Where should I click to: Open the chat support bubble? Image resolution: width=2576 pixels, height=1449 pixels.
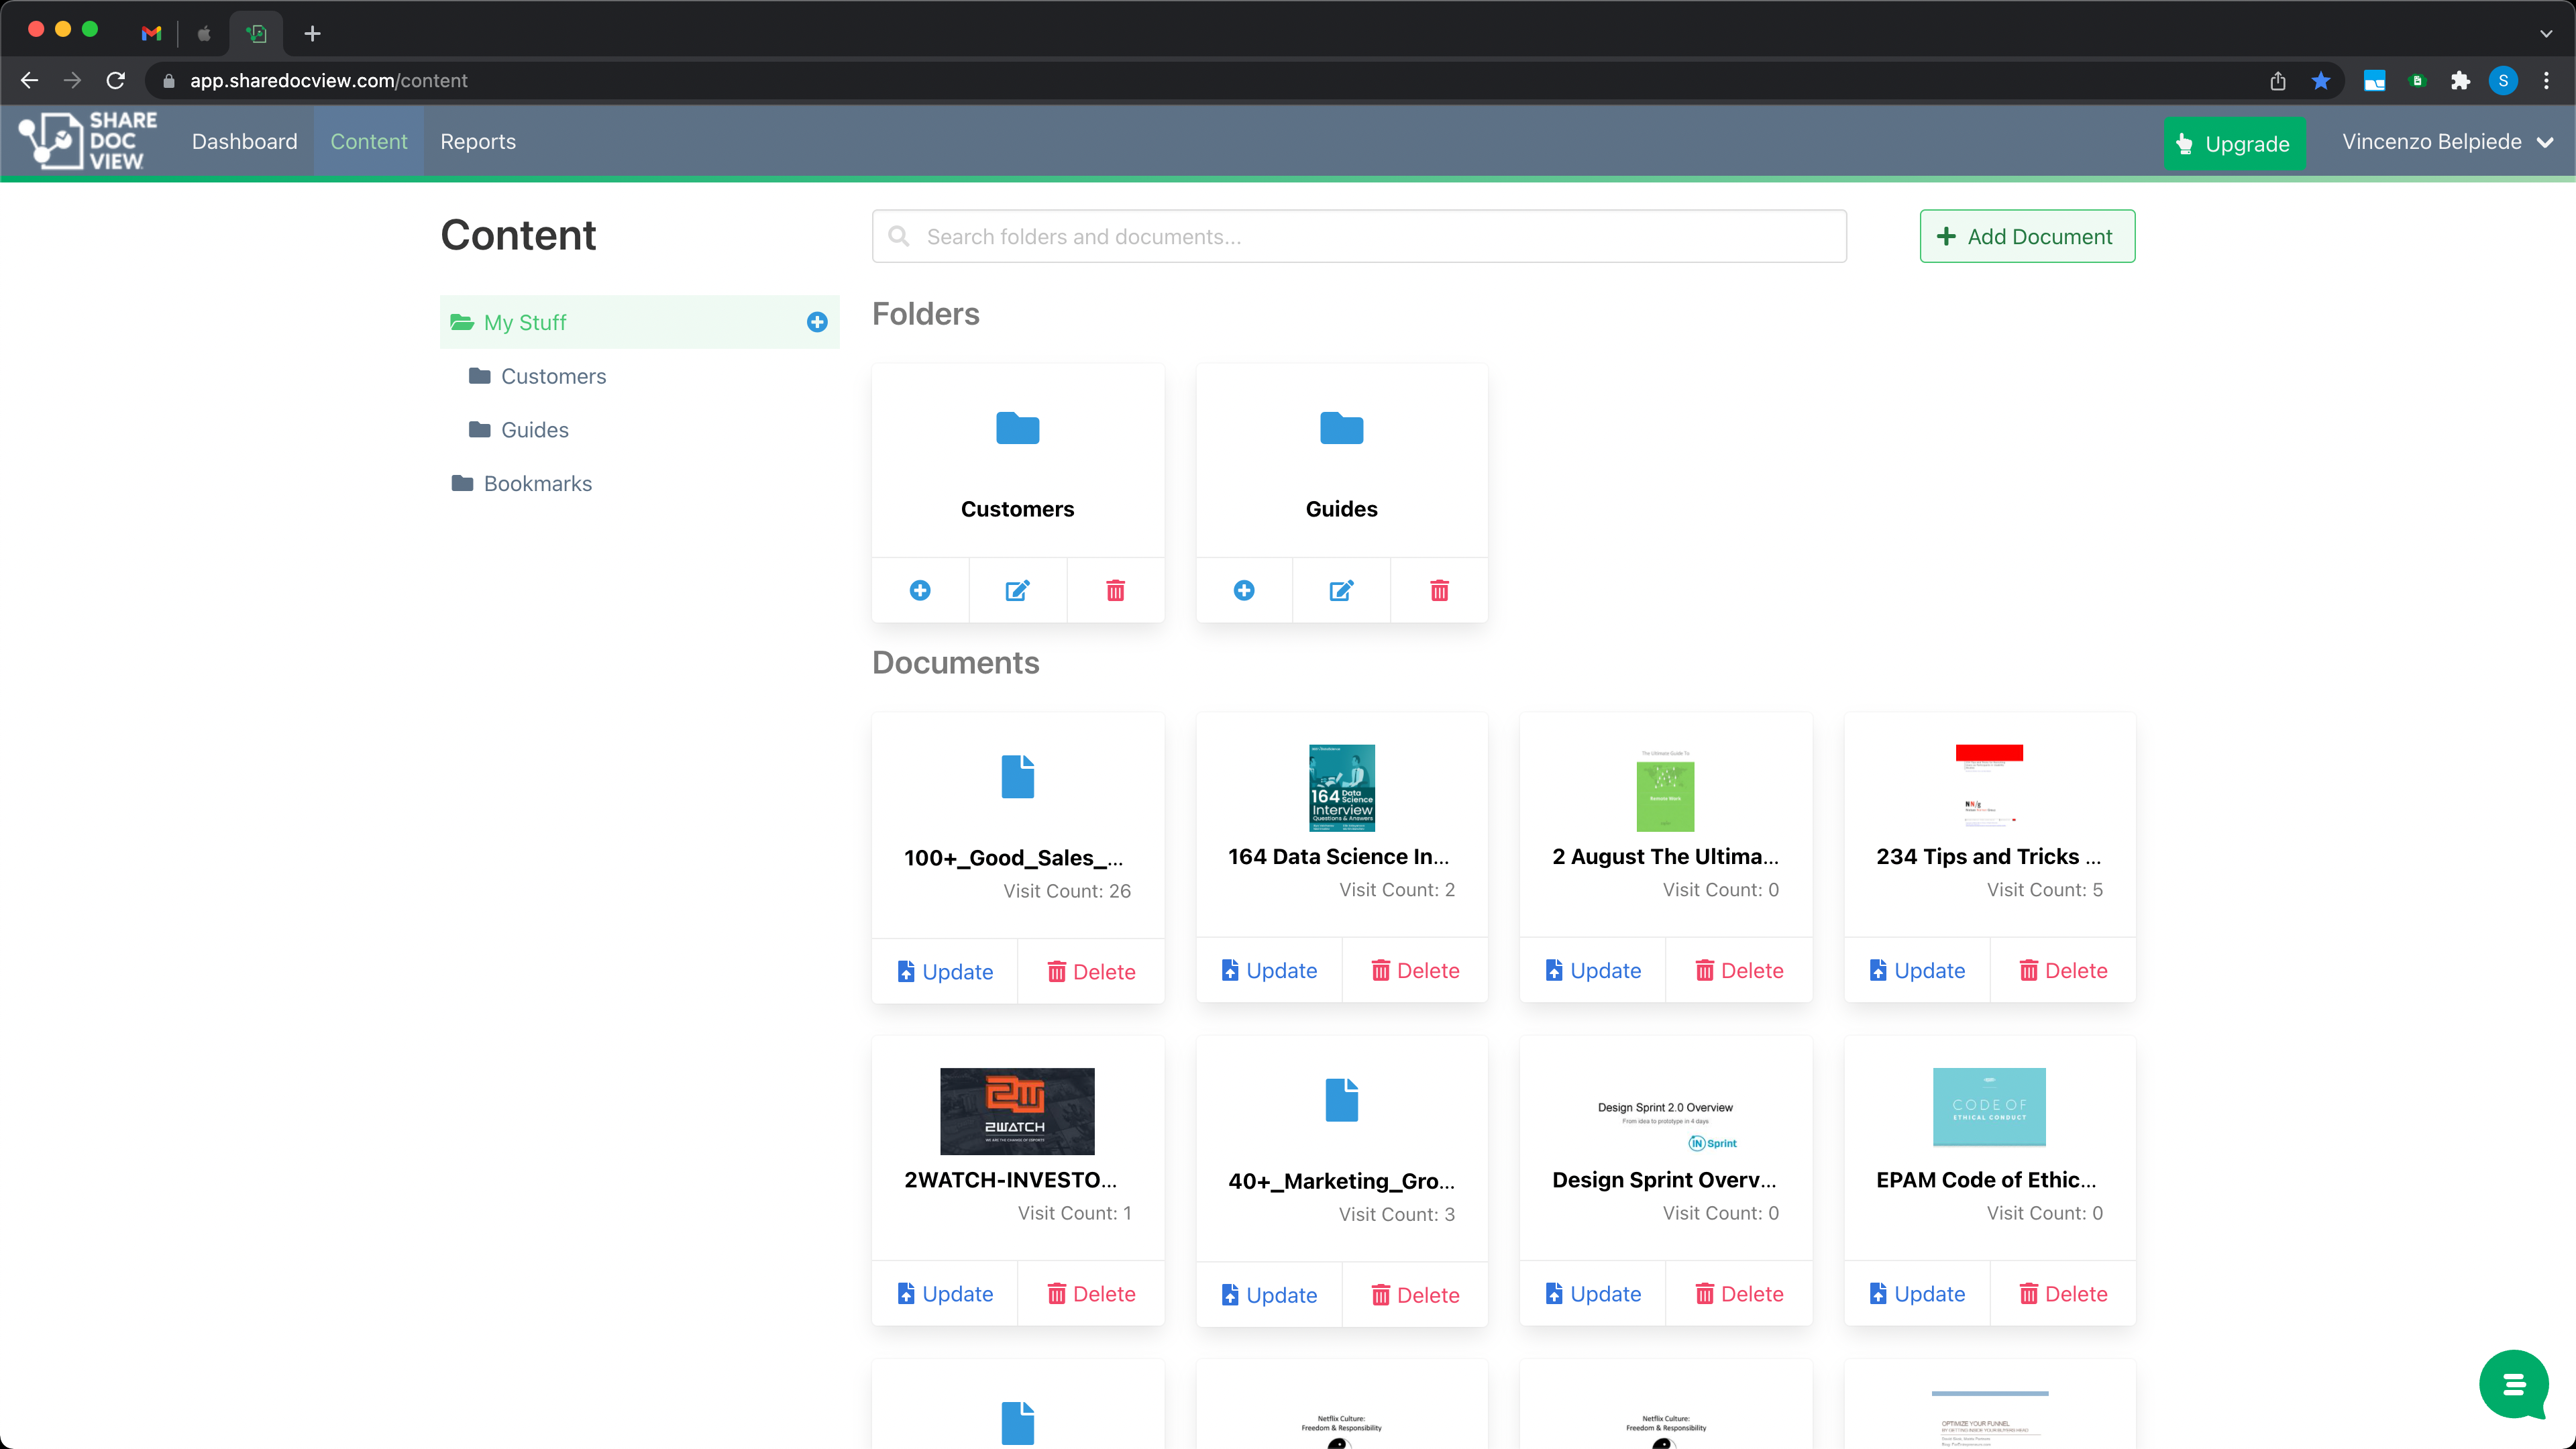2514,1384
